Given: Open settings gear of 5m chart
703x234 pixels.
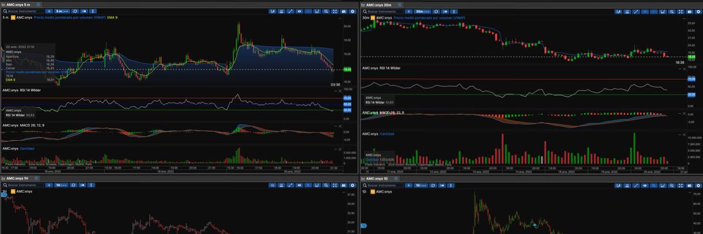Looking at the screenshot, I should pyautogui.click(x=352, y=11).
